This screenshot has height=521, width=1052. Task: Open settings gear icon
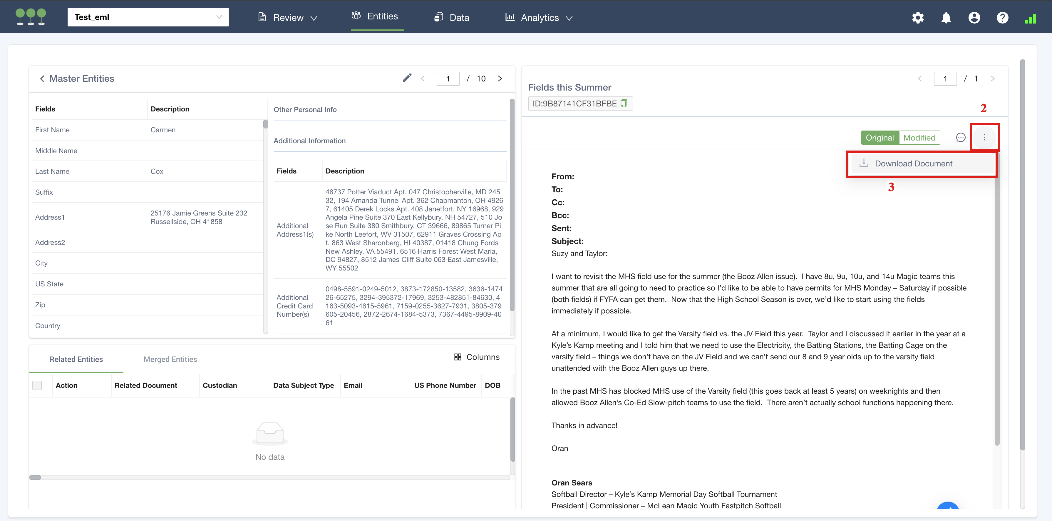point(918,18)
